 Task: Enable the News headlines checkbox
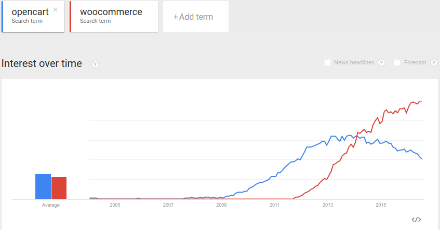coord(327,63)
